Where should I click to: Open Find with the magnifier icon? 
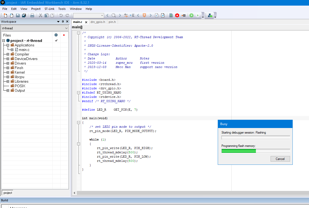click(x=113, y=15)
